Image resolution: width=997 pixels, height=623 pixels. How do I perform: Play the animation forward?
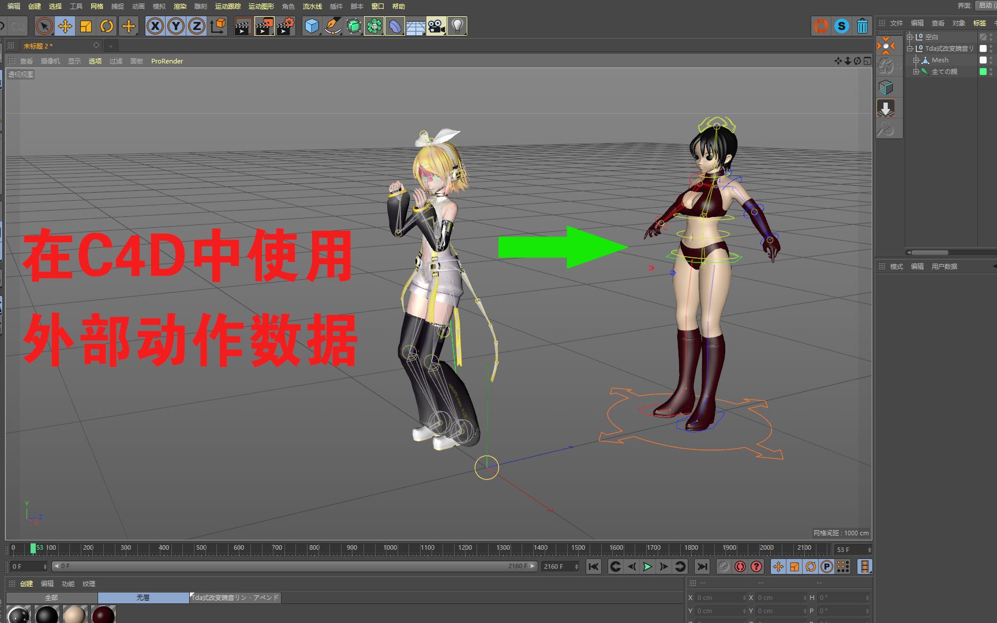(648, 566)
